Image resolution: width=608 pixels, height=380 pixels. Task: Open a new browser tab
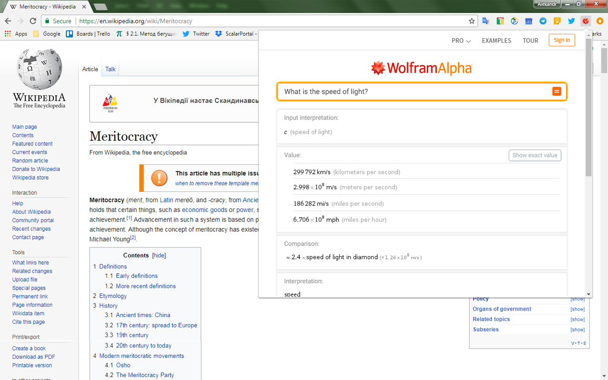[100, 7]
